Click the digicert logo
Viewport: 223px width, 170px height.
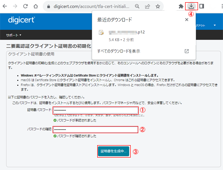(x=21, y=20)
